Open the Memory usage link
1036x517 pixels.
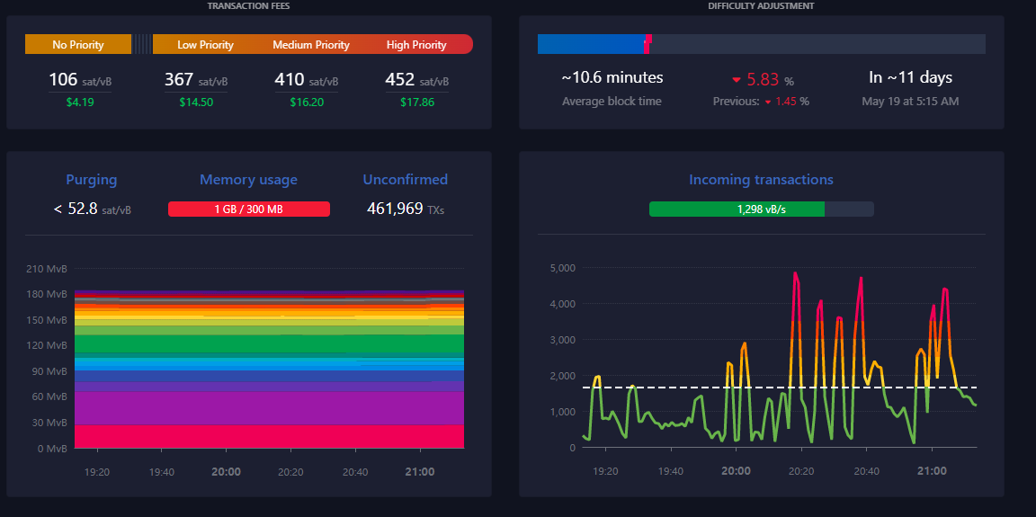(248, 180)
